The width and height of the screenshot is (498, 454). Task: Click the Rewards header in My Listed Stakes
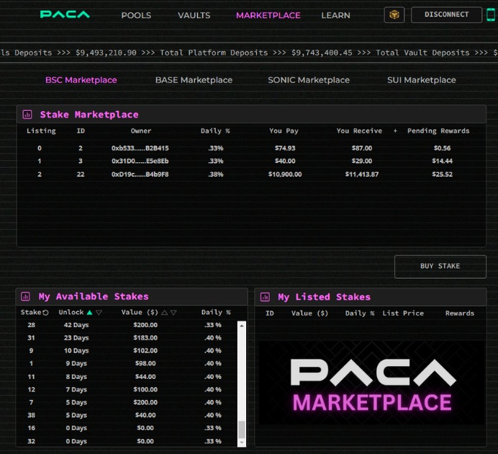[x=460, y=313]
